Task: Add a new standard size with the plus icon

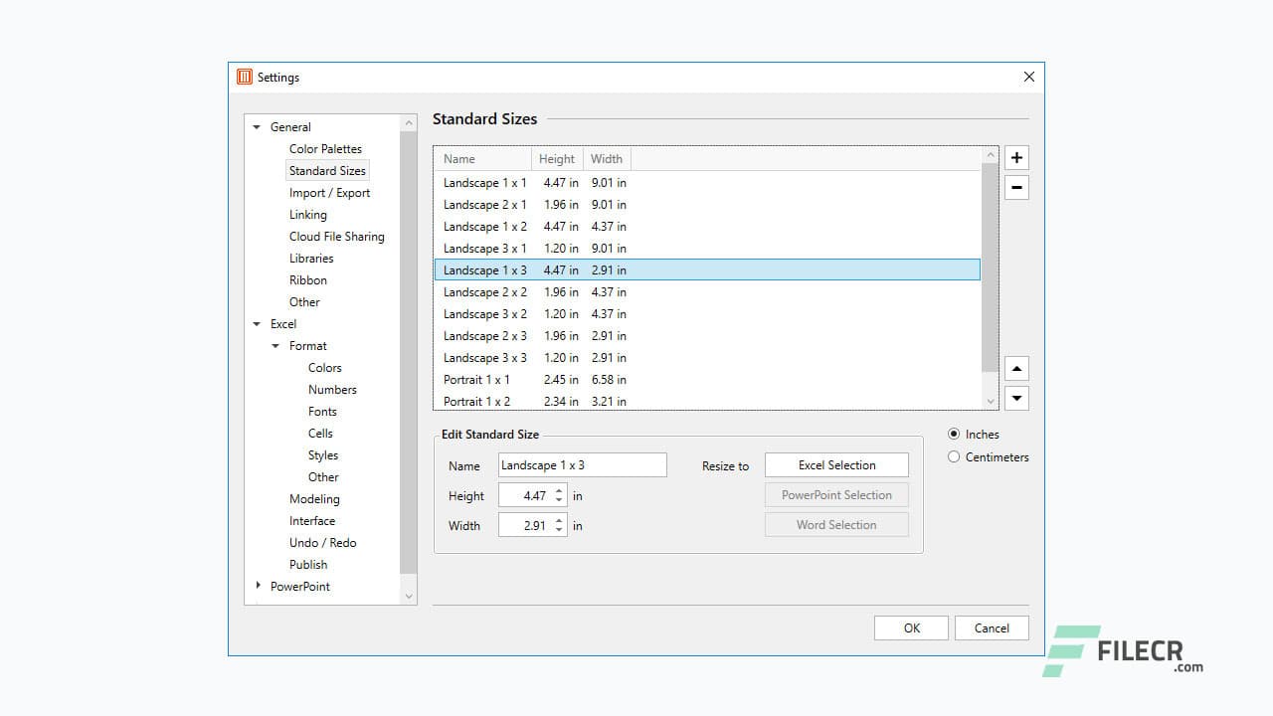Action: tap(1015, 157)
